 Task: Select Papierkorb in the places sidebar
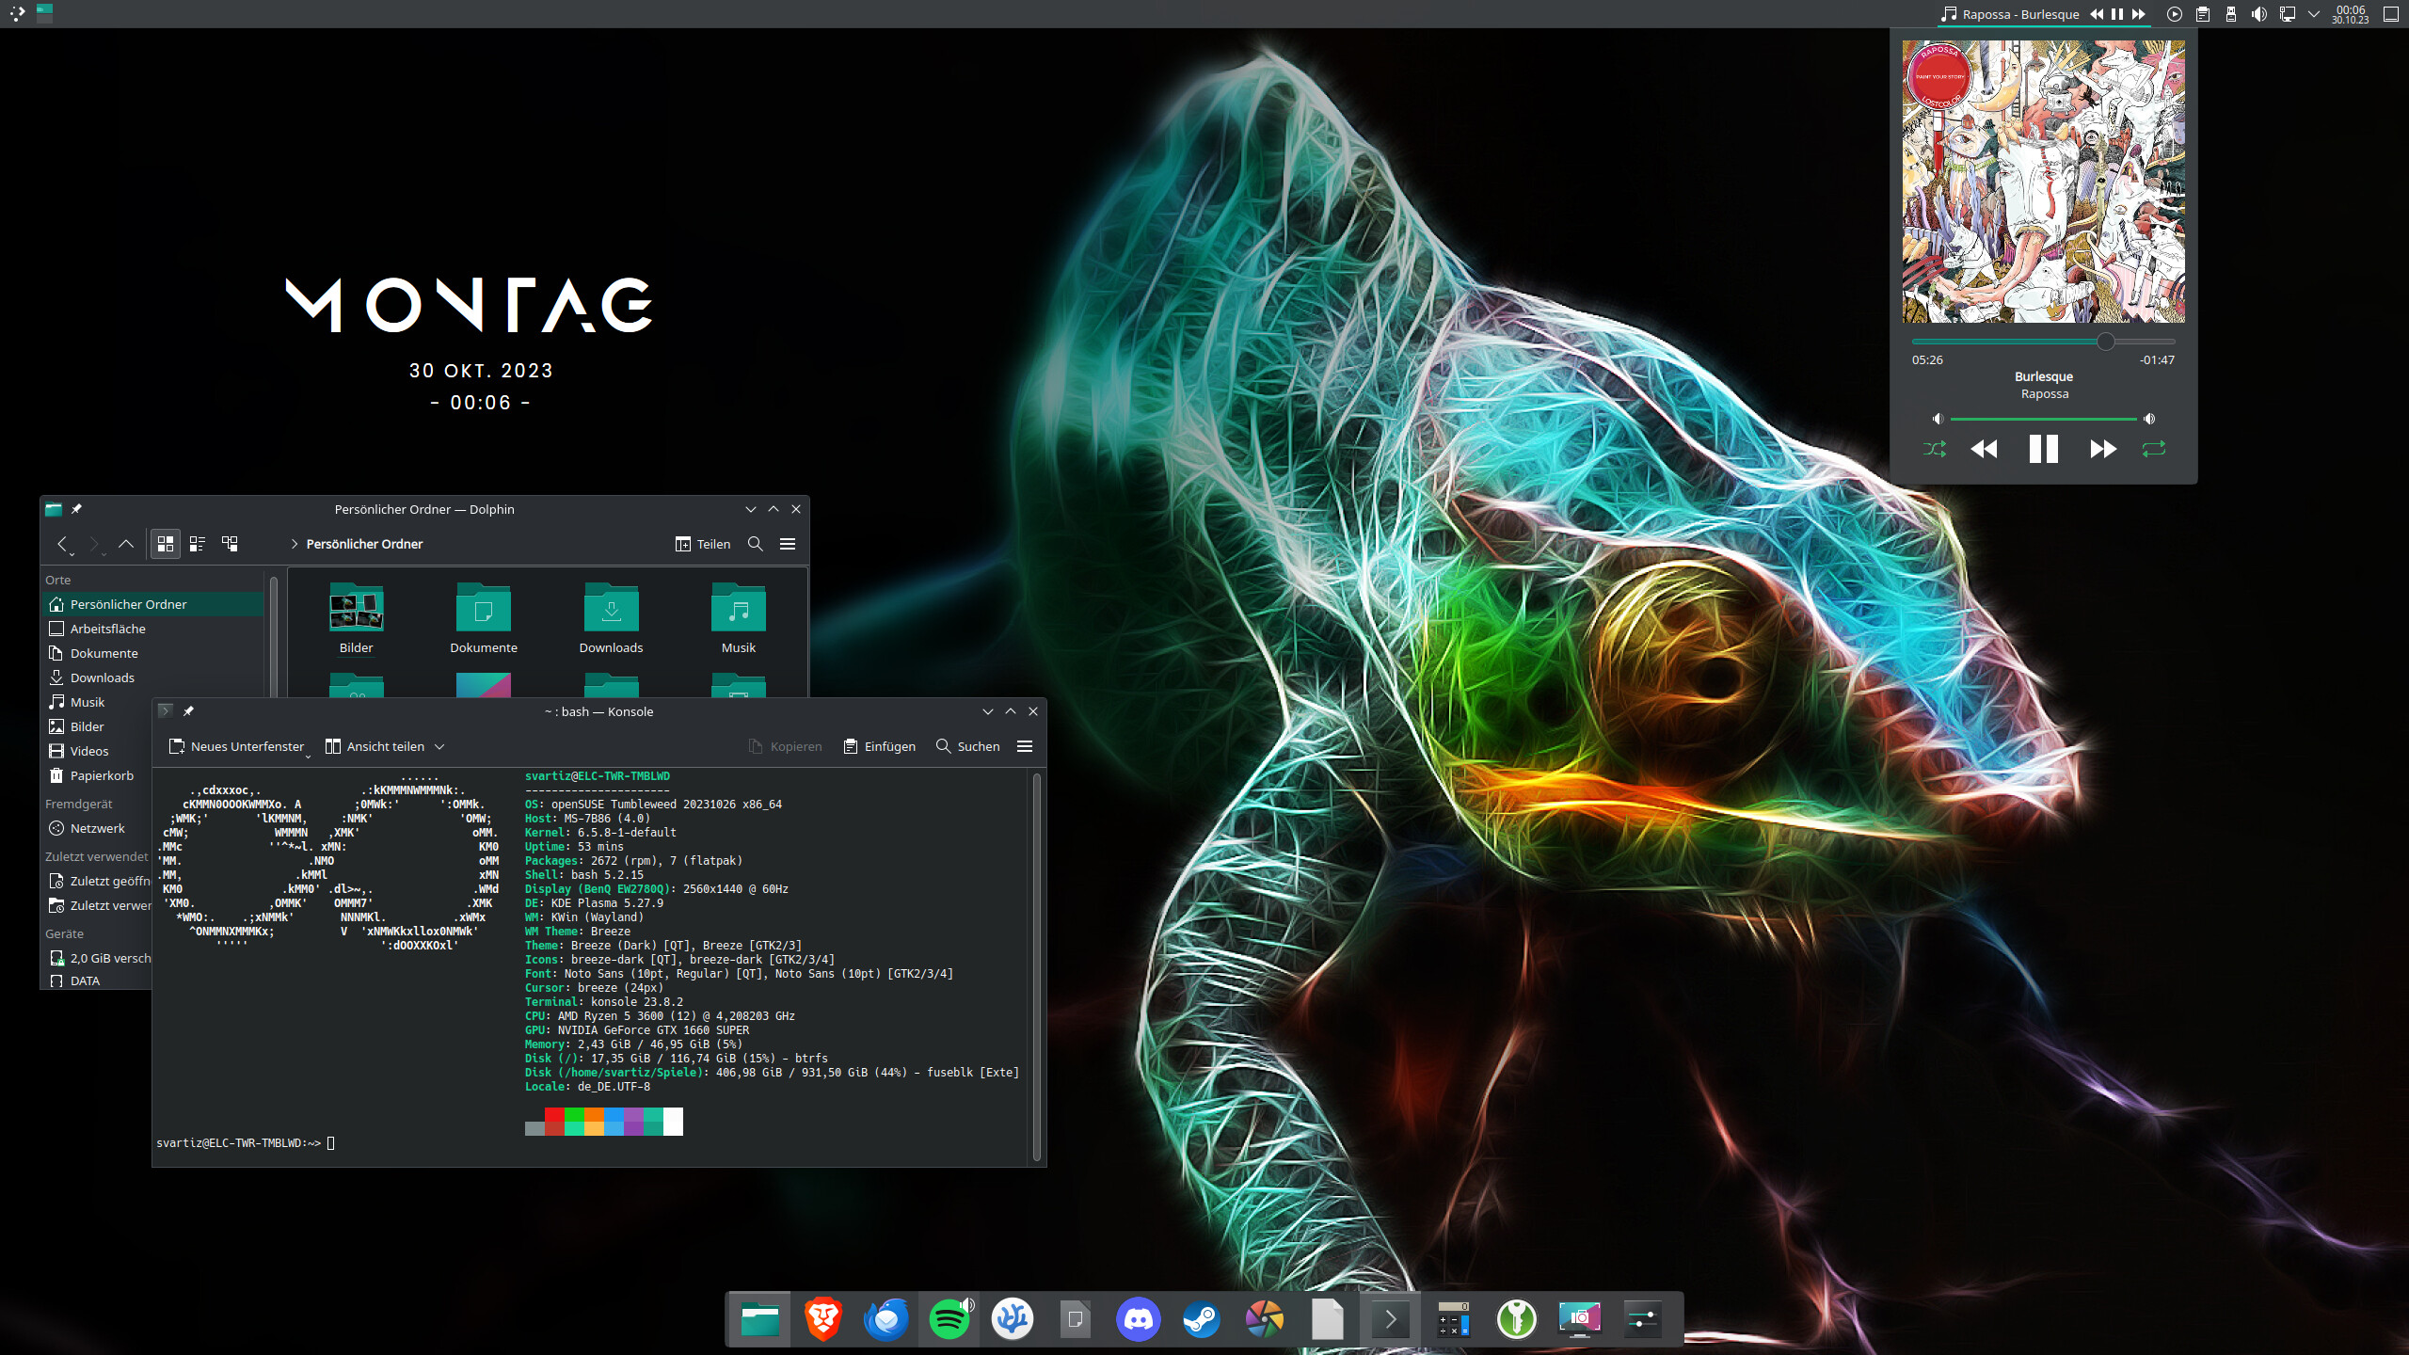point(102,775)
